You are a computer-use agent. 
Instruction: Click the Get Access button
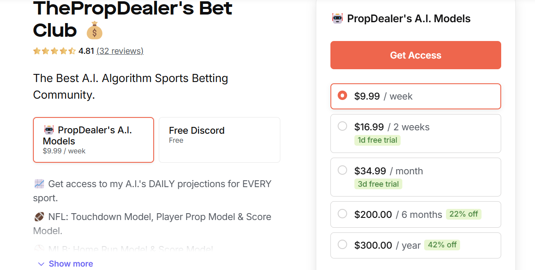coord(415,55)
